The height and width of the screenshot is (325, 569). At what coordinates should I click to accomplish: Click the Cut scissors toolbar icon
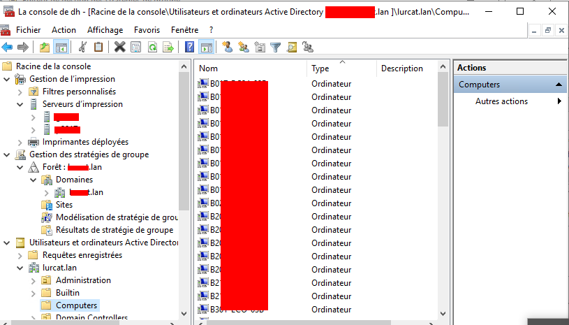click(x=83, y=48)
